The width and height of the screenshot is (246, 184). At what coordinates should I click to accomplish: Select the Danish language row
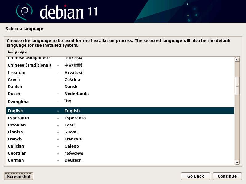click(x=120, y=86)
